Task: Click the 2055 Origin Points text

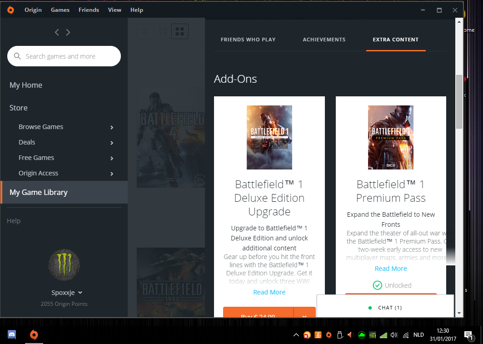Action: point(64,304)
